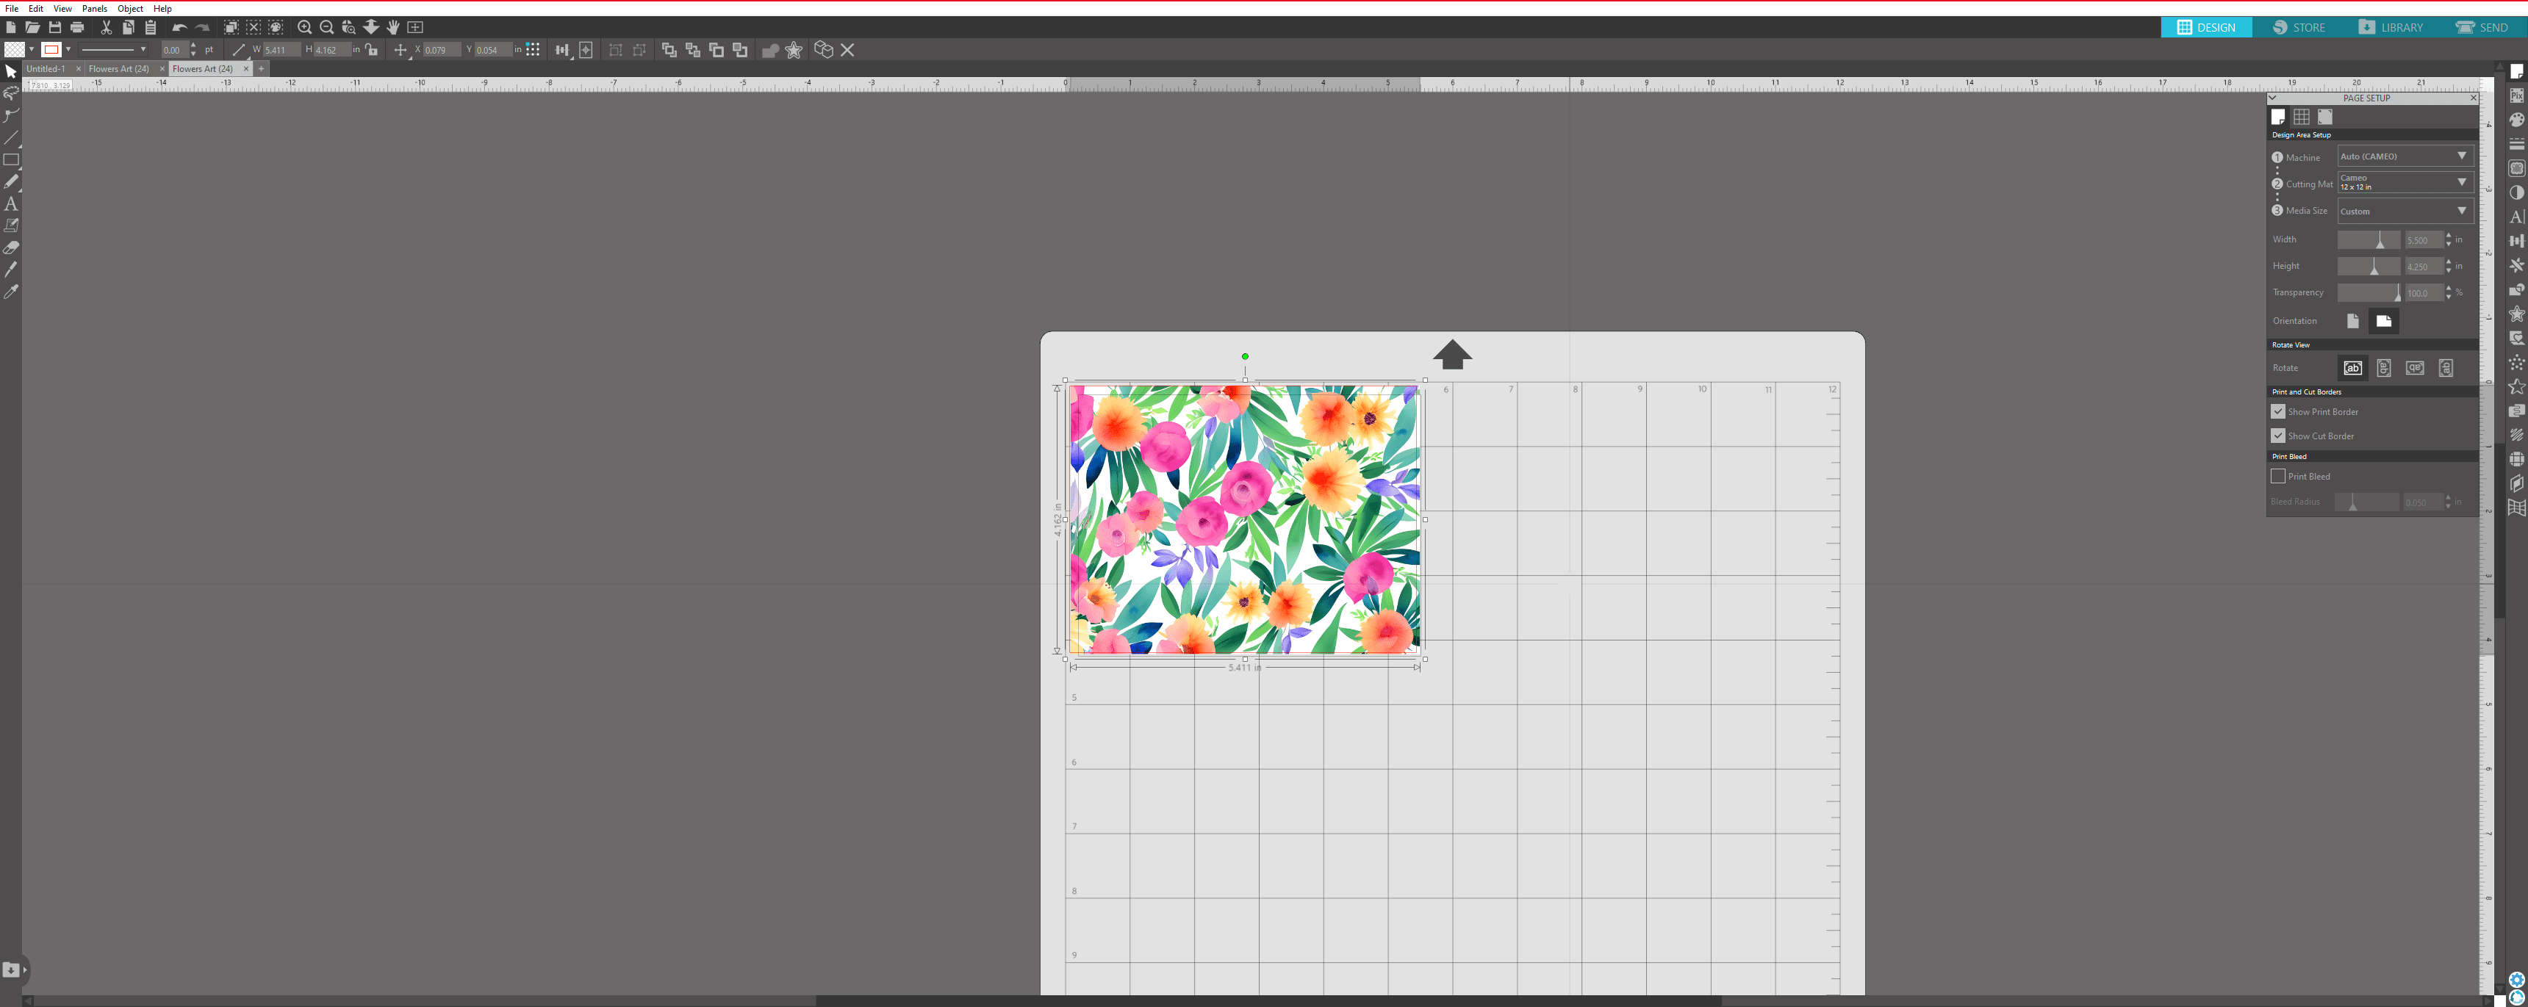Screen dimensions: 2528x1007
Task: Click the Cut scissors icon
Action: 106,27
